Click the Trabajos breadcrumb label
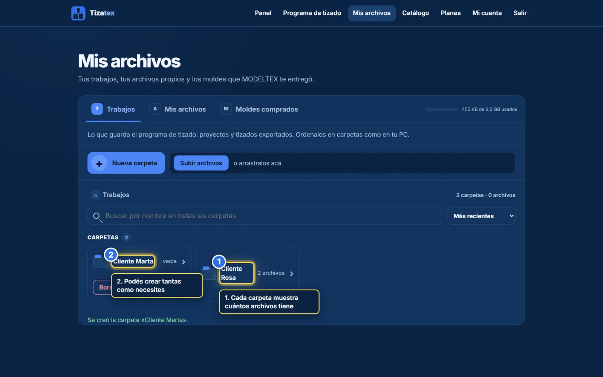 (x=116, y=195)
